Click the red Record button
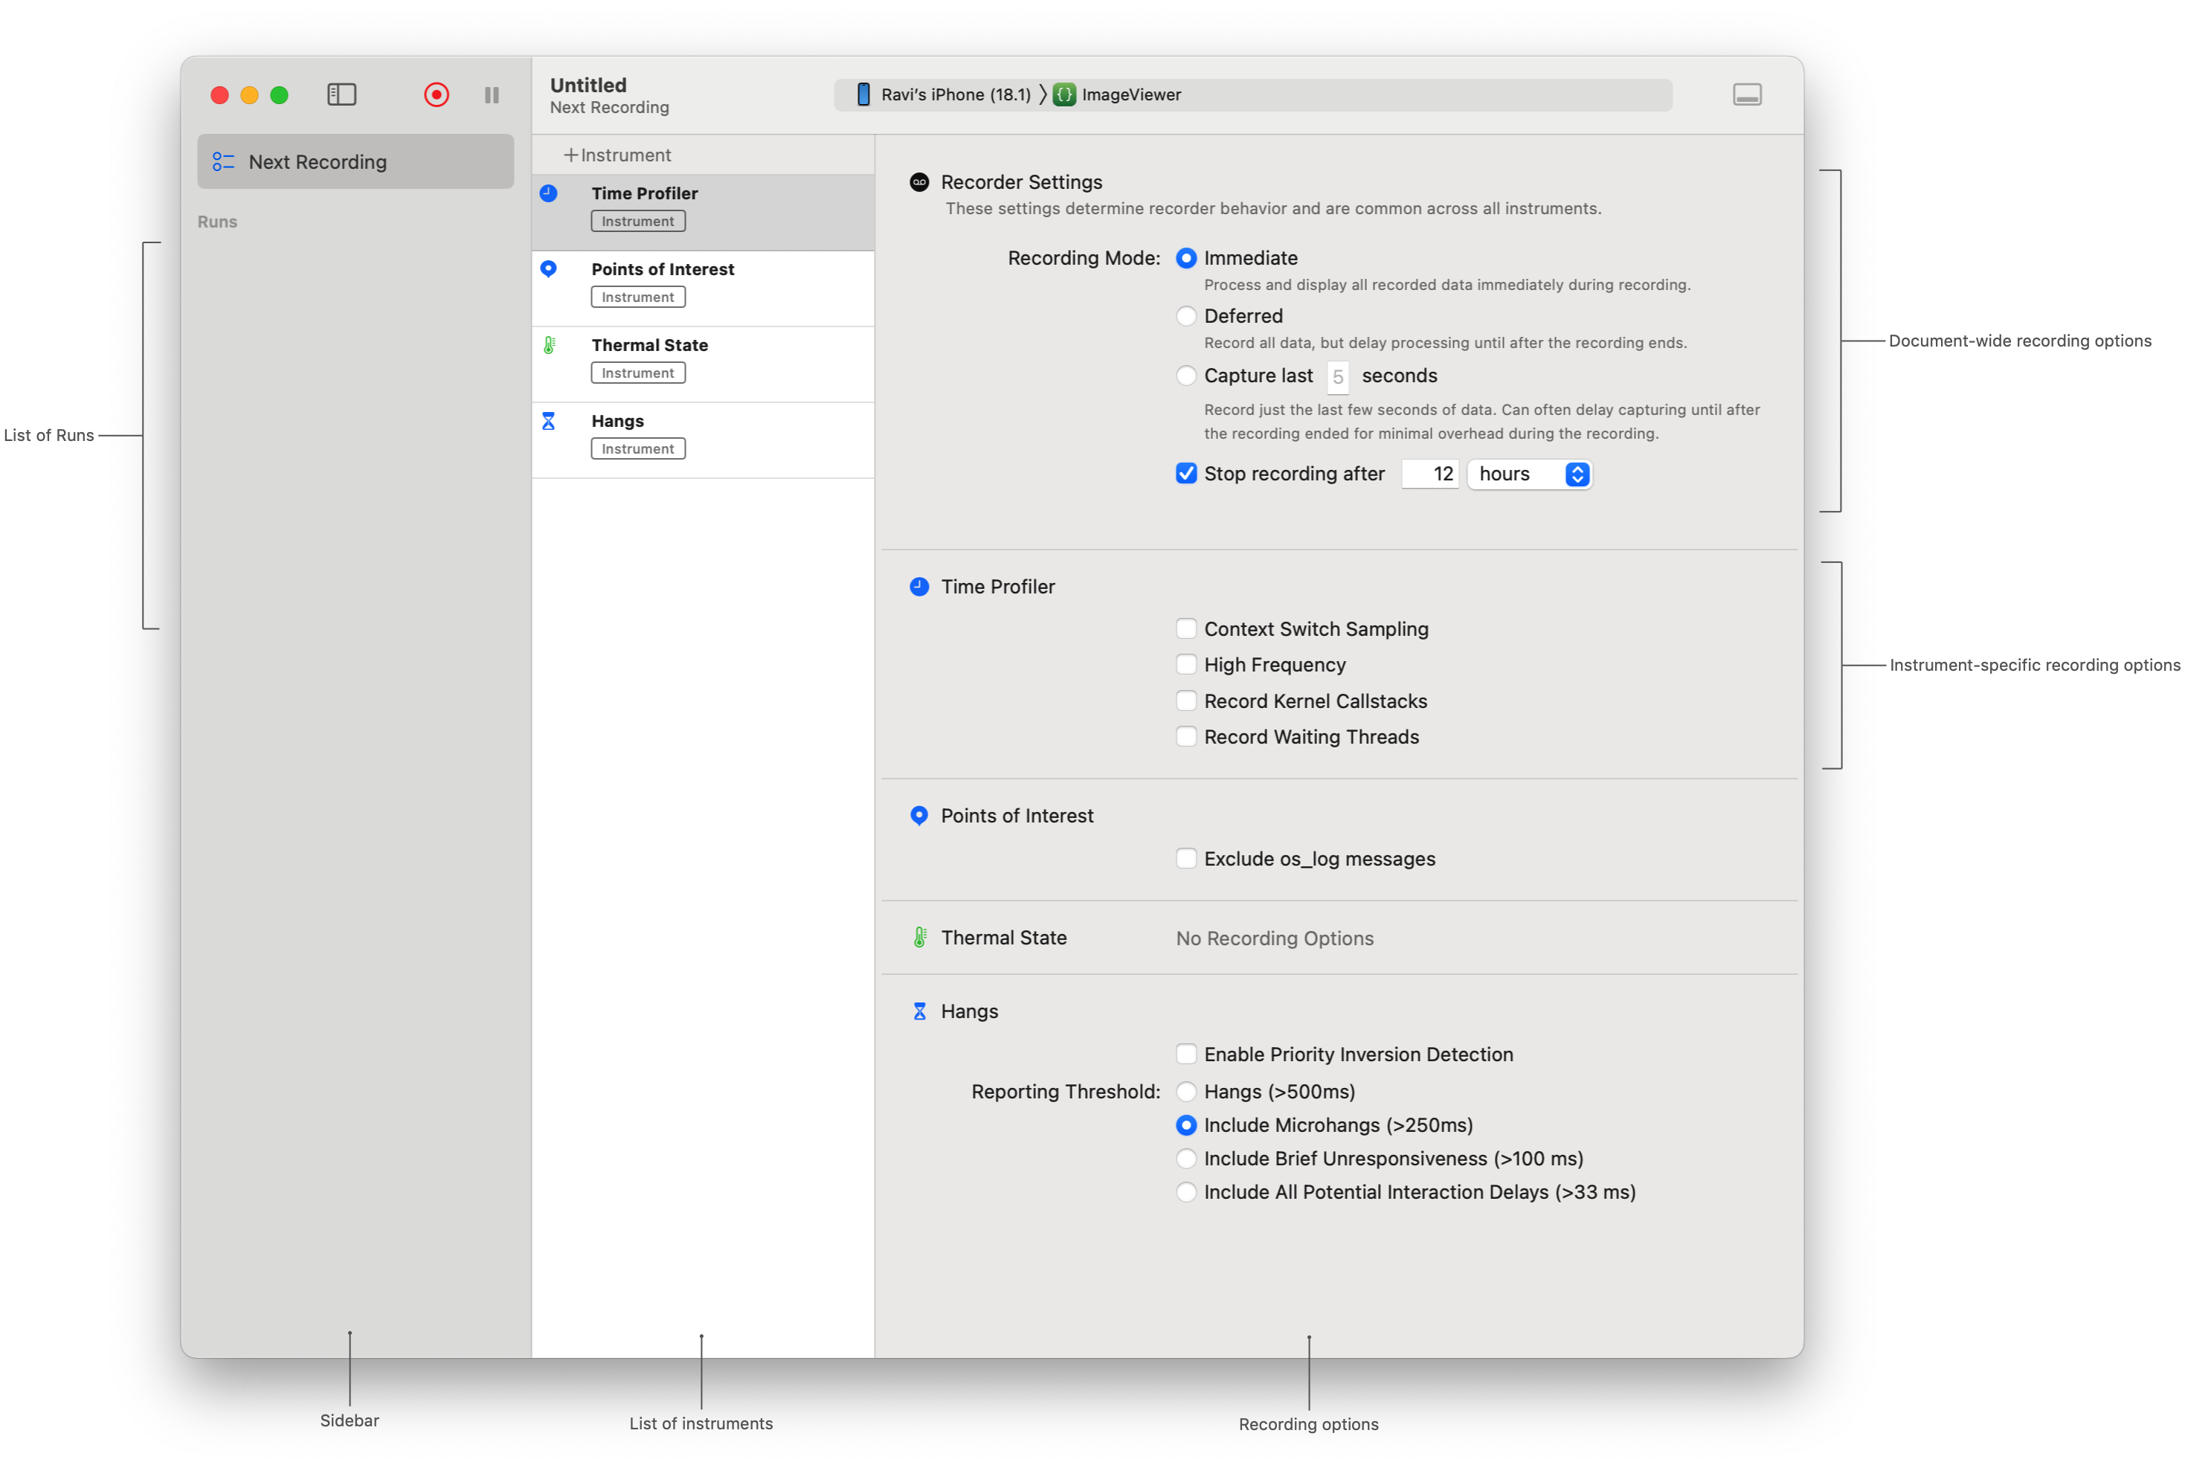 point(437,94)
